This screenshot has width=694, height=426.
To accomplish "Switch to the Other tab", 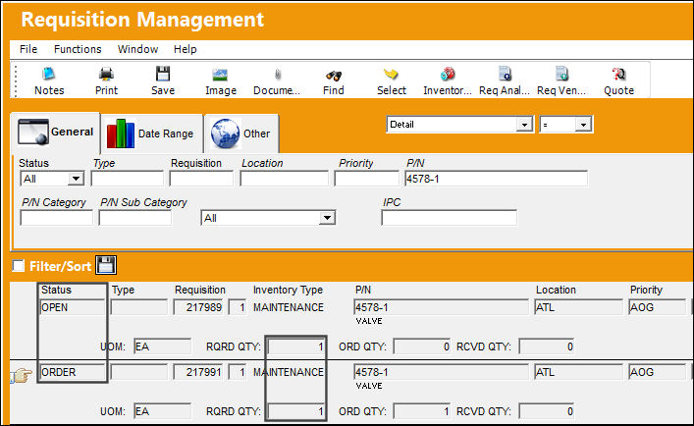I will click(x=241, y=133).
